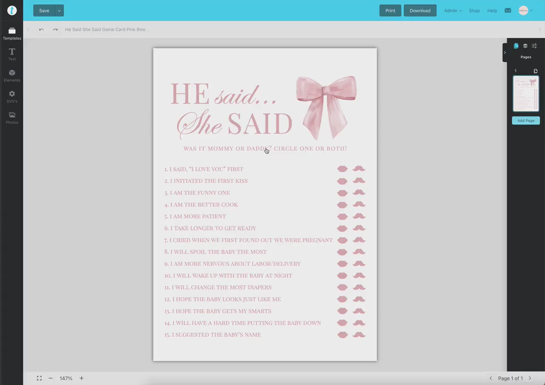Select lips icon beside "I am the funny one"
This screenshot has height=385, width=545.
coord(342,193)
